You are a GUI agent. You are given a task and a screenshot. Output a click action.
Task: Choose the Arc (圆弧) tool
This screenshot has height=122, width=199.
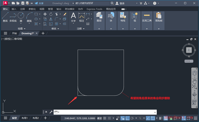pyautogui.click(x=29, y=17)
